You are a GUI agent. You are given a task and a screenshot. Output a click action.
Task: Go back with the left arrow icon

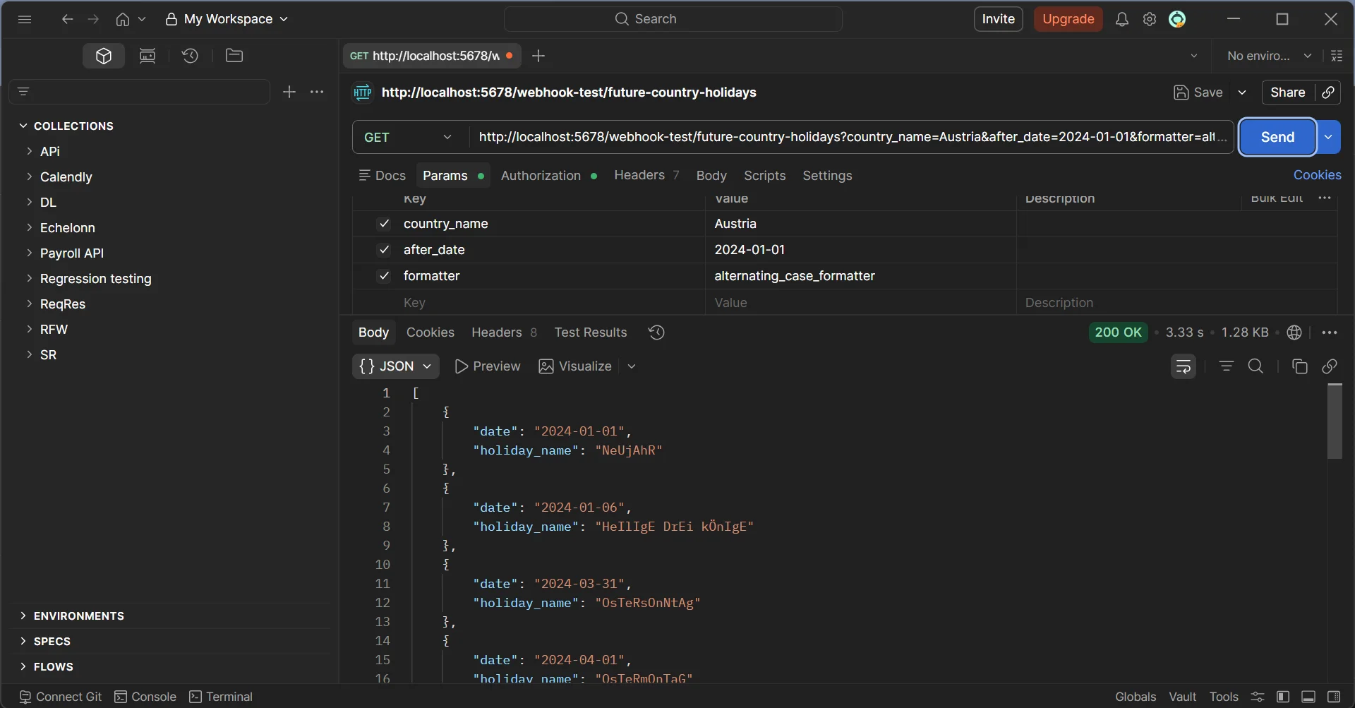click(67, 19)
